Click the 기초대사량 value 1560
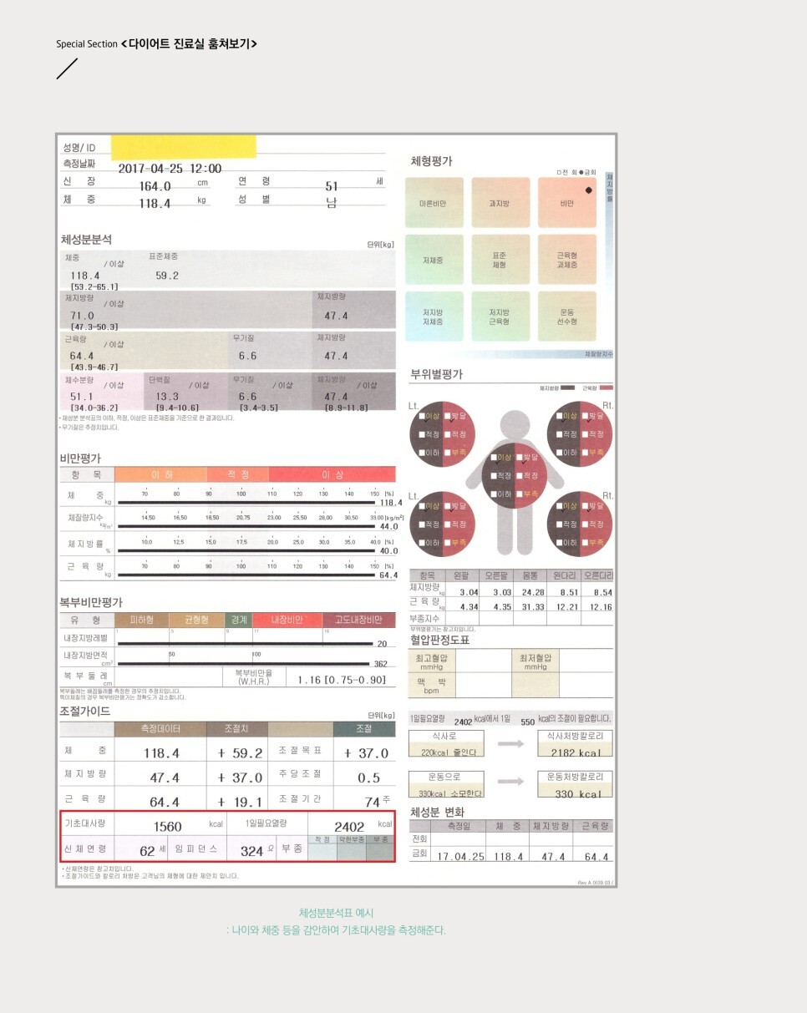The width and height of the screenshot is (807, 1013). [167, 827]
